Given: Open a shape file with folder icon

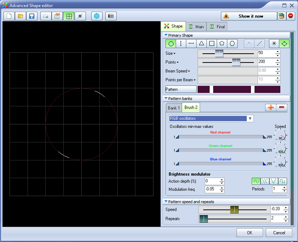Looking at the screenshot, I should [x=21, y=16].
